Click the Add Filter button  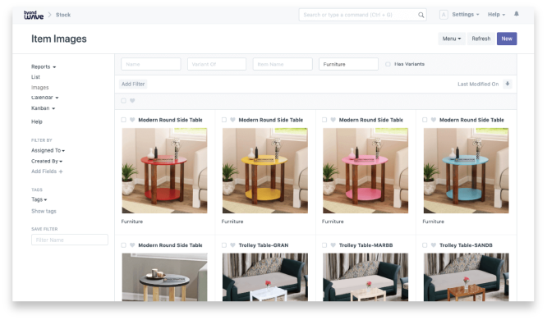[x=133, y=84]
